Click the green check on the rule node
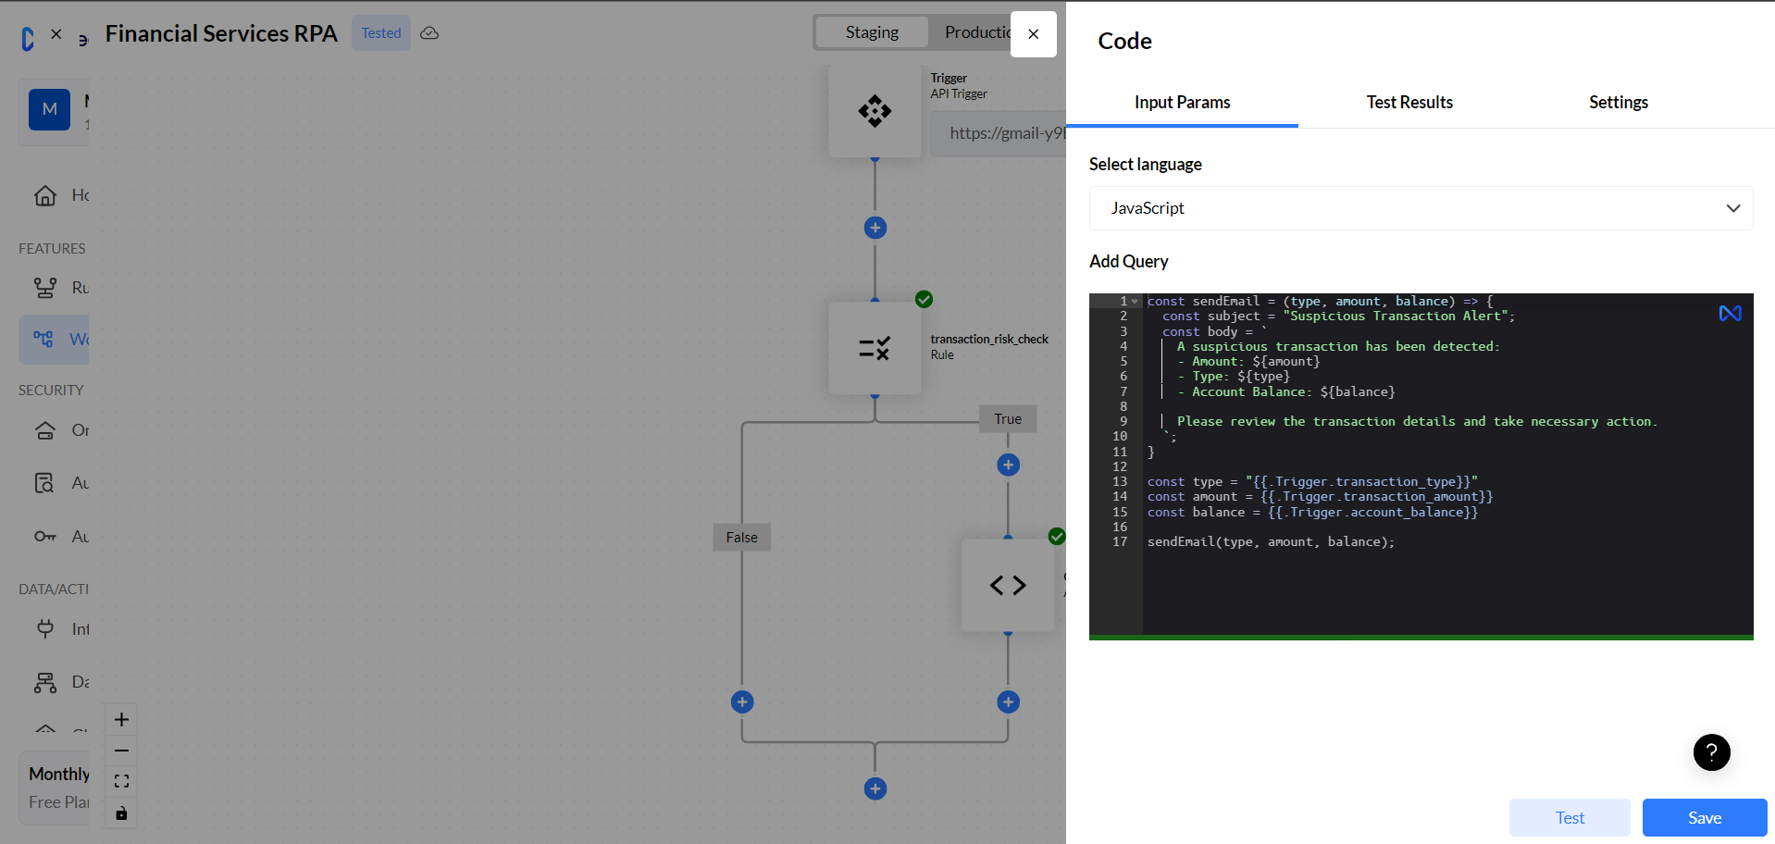The image size is (1775, 844). 924,299
